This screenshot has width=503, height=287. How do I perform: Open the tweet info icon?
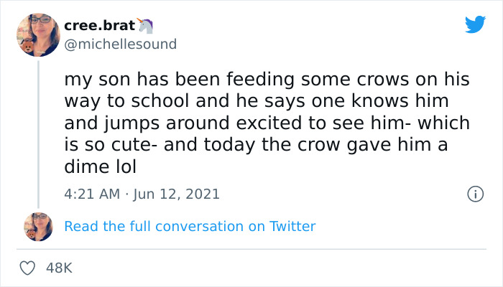[474, 194]
